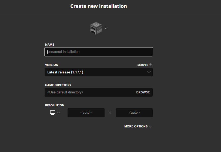Screen dimensions: 221x152
Task: Click the server download arrow icon
Action: 150,65
